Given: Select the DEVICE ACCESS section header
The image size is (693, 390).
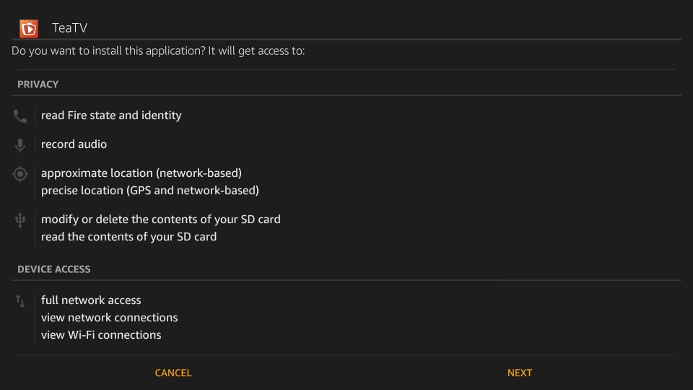Looking at the screenshot, I should [54, 269].
